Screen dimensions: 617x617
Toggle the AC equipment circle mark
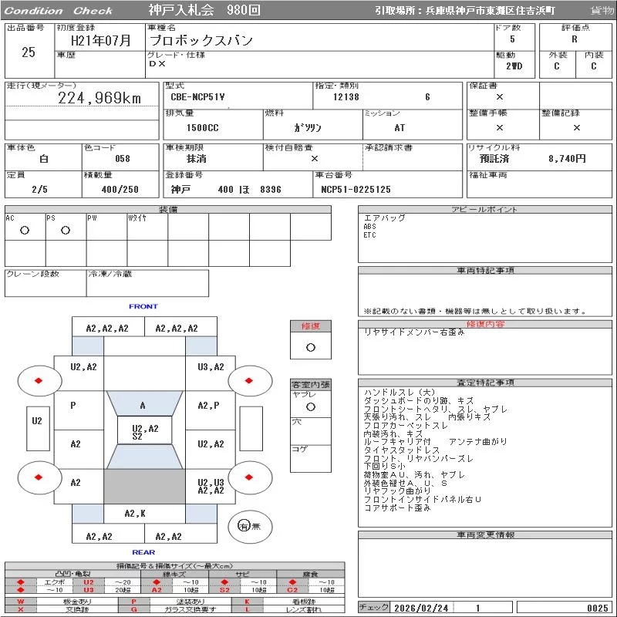(25, 231)
